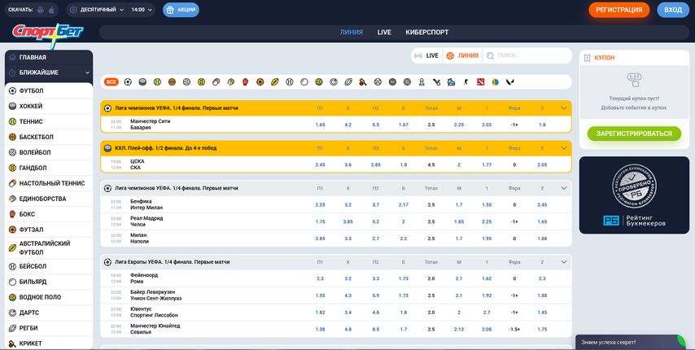
Task: Select the red Dota 2 icon in filter row
Action: [x=480, y=82]
